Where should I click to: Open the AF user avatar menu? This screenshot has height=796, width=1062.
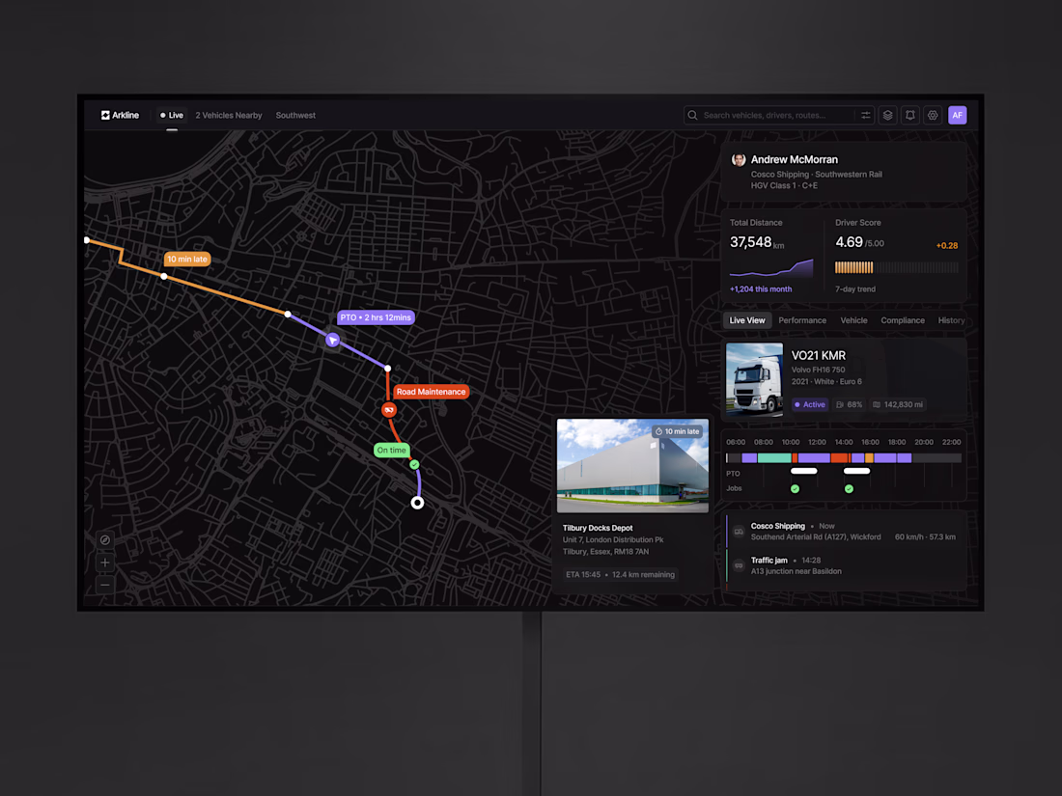click(957, 115)
